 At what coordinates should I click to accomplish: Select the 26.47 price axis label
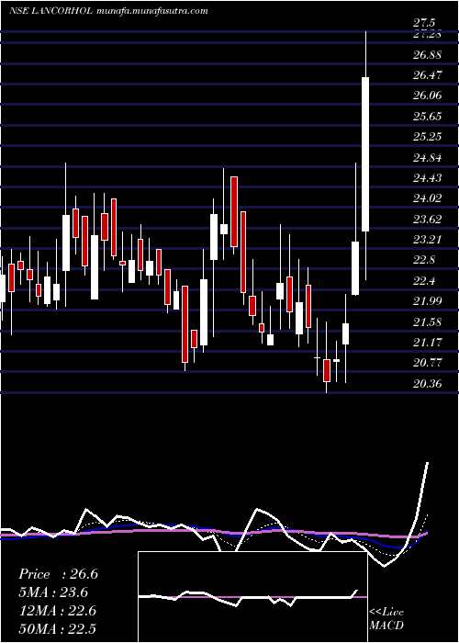coord(427,75)
